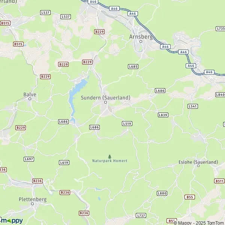Image resolution: width=225 pixels, height=225 pixels.
Task: Click the L880 road shield
Action: [x=162, y=193]
